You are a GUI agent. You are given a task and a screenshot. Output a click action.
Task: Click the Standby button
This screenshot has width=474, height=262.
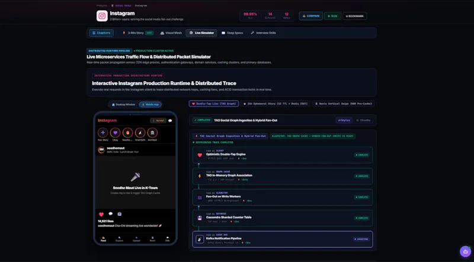(363, 120)
